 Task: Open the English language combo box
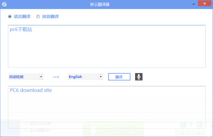tap(85, 77)
